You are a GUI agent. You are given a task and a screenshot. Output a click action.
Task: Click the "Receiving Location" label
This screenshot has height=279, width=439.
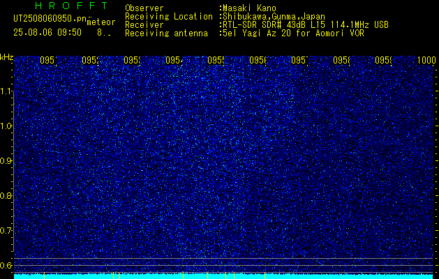point(169,17)
